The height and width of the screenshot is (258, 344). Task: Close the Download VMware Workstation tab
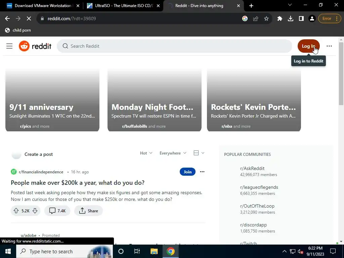tap(78, 6)
